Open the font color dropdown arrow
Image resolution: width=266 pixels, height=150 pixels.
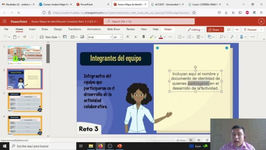tap(165, 37)
